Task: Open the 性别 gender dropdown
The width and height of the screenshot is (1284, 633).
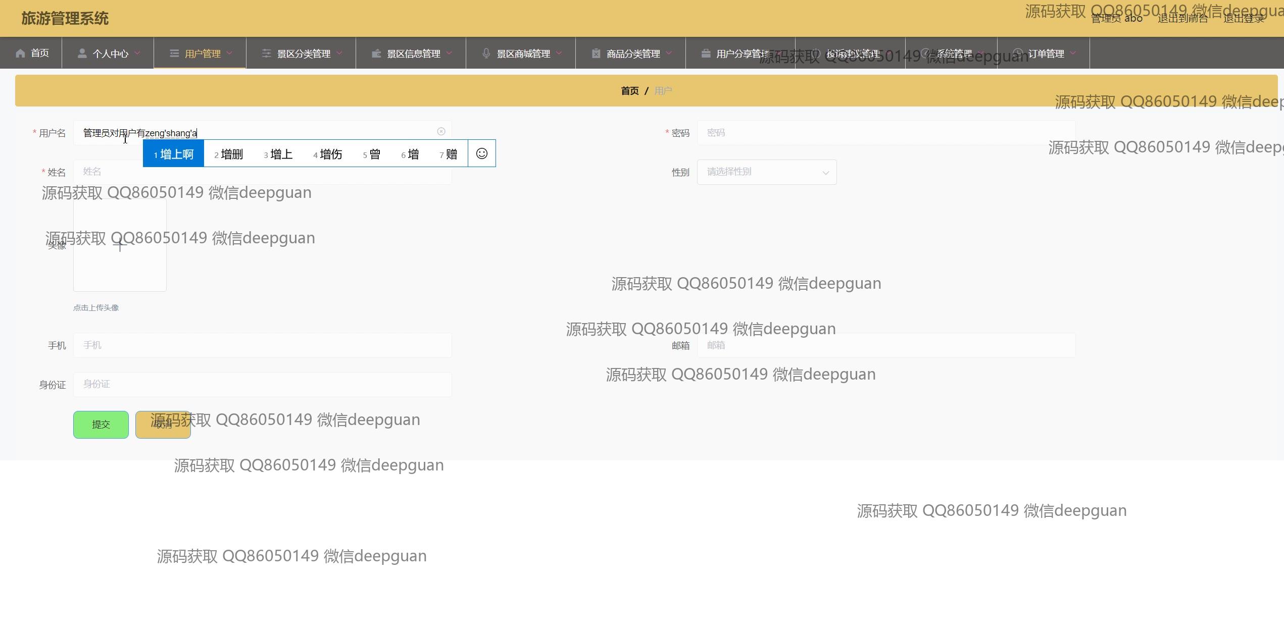Action: pos(766,172)
